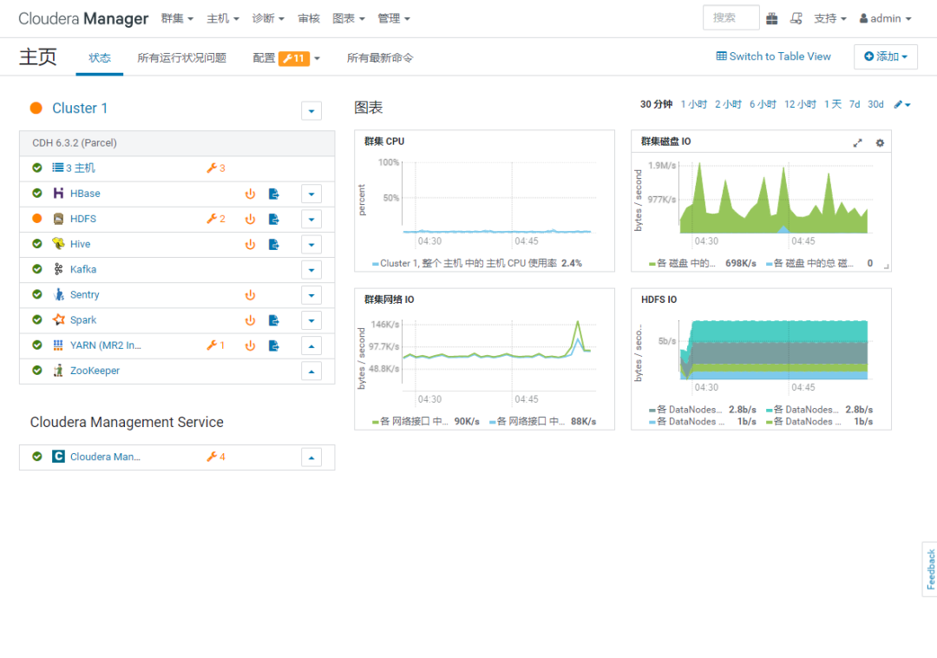The width and height of the screenshot is (937, 658).
Task: Open 群集磁盘 IO chart gear settings
Action: [x=880, y=143]
